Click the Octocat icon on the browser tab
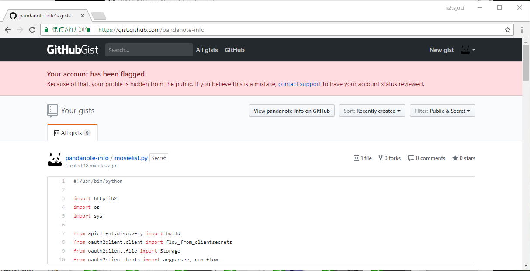Image resolution: width=530 pixels, height=271 pixels. 13,15
